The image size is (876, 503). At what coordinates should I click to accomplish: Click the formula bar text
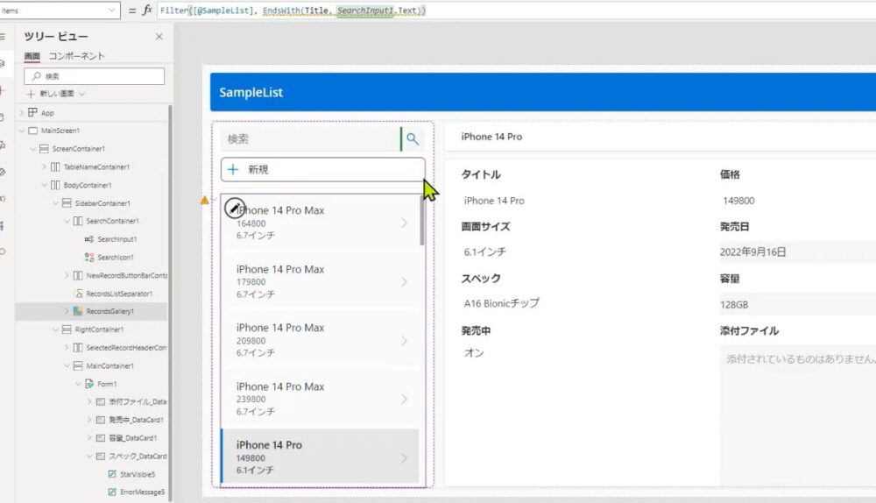click(x=293, y=11)
